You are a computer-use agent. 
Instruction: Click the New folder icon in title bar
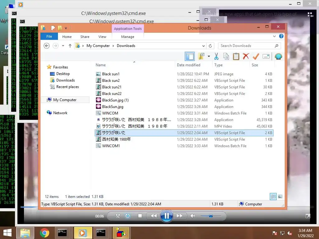(60, 28)
